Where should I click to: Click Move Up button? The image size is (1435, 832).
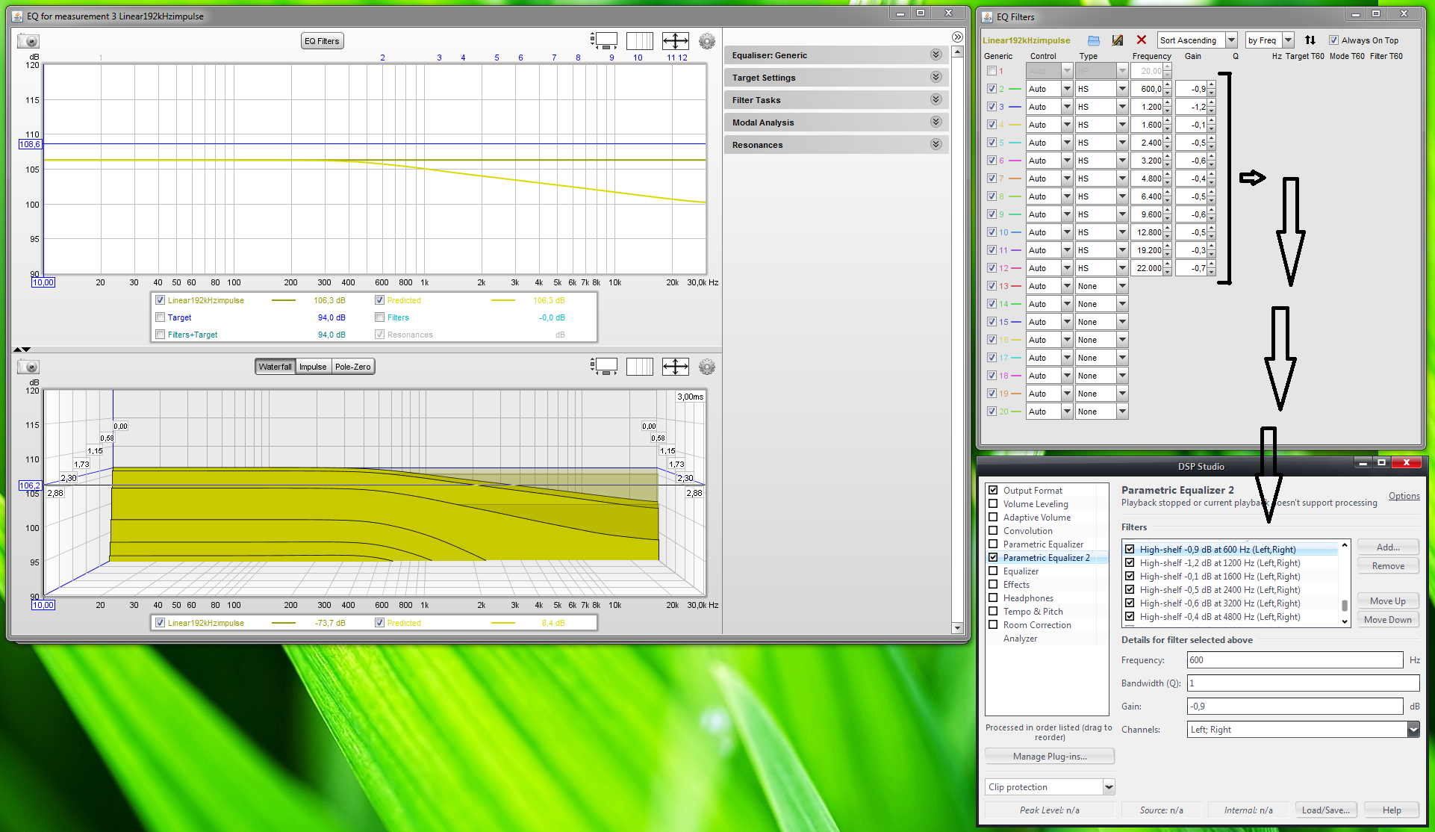(x=1388, y=601)
